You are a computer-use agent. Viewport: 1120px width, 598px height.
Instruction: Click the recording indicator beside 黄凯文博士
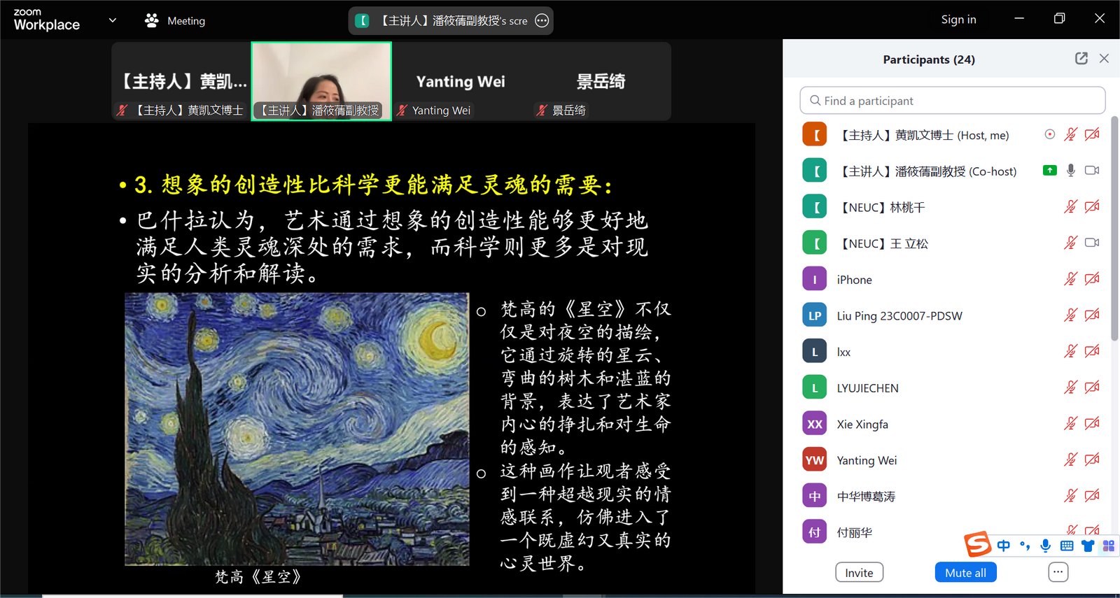[1049, 134]
